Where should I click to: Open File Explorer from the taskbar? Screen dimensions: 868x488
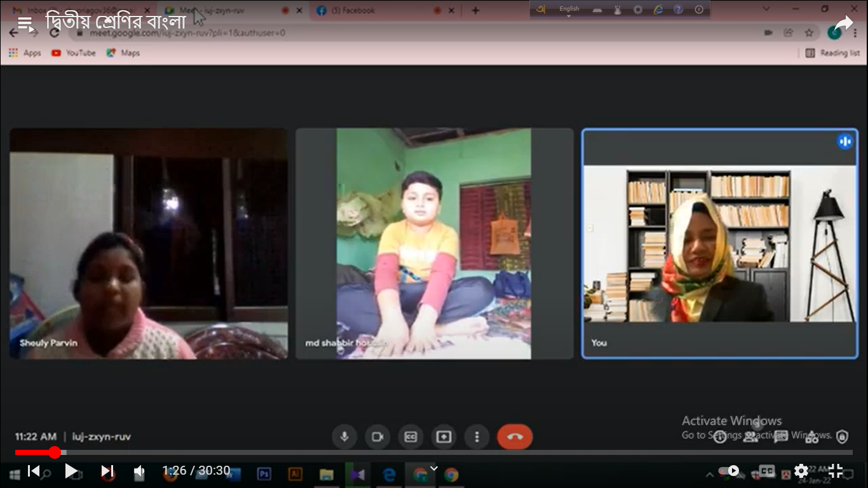tap(326, 475)
